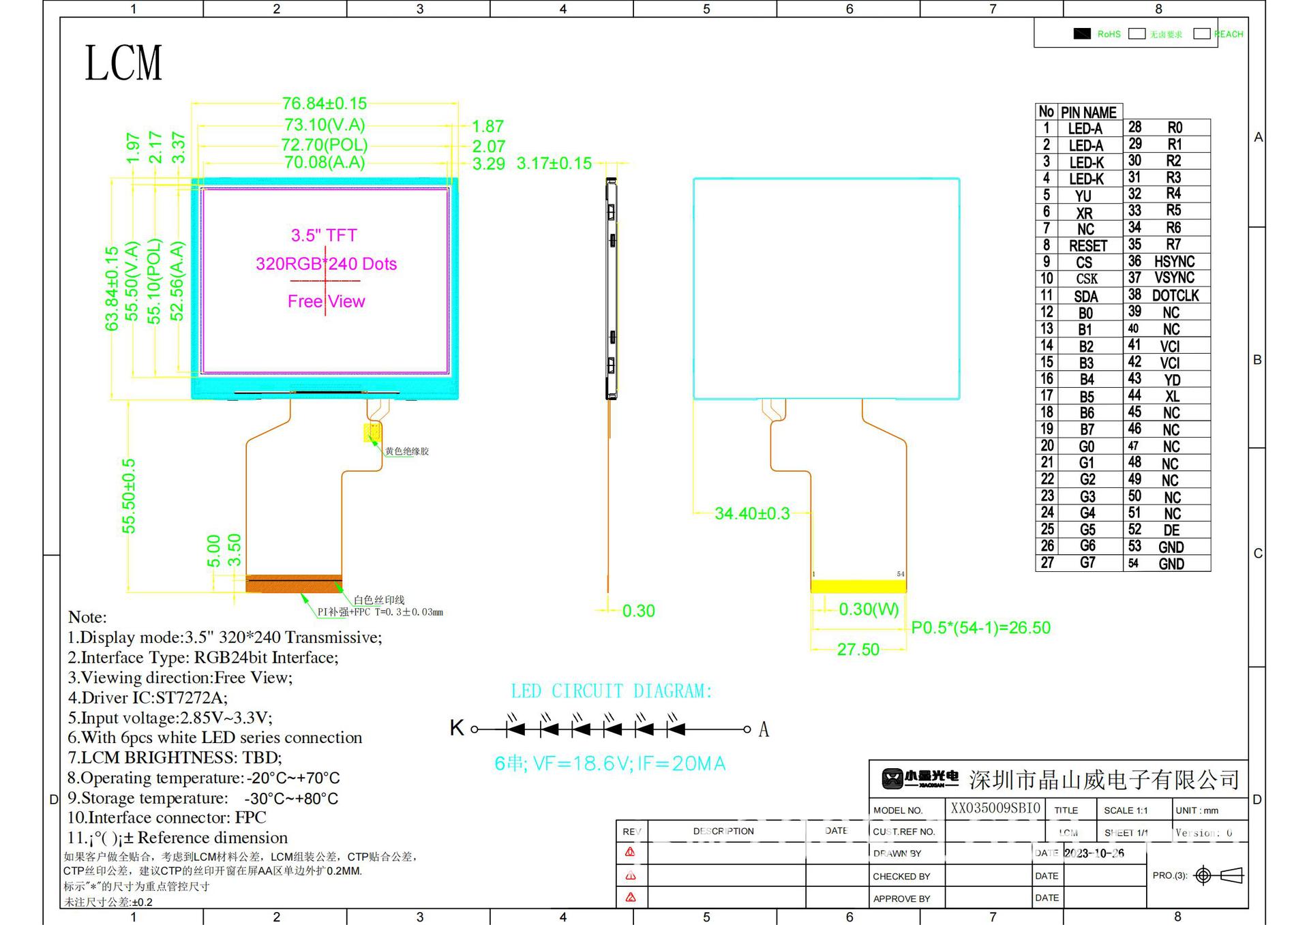Click the 3.5" TFT label in display

point(324,236)
